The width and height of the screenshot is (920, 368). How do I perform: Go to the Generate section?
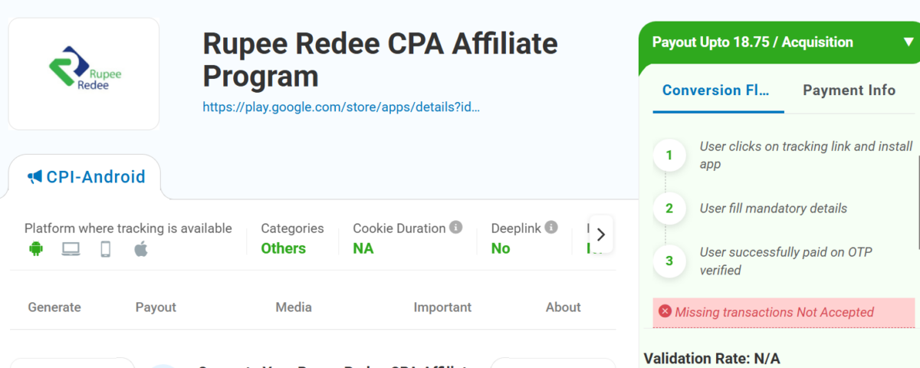(x=54, y=307)
